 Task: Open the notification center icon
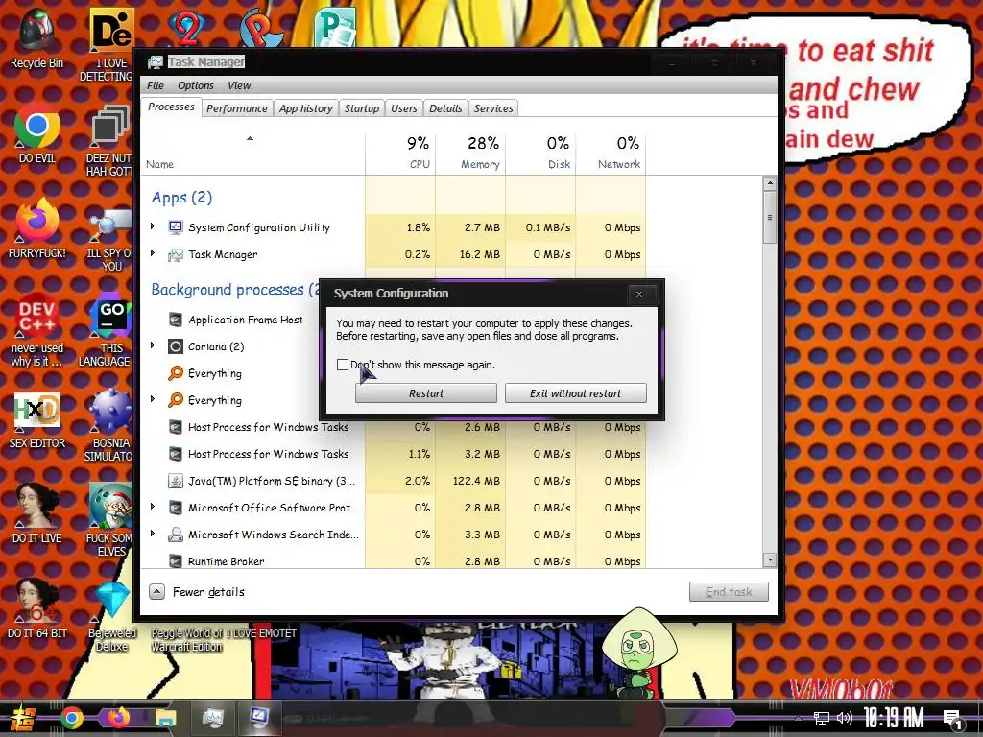tap(953, 720)
